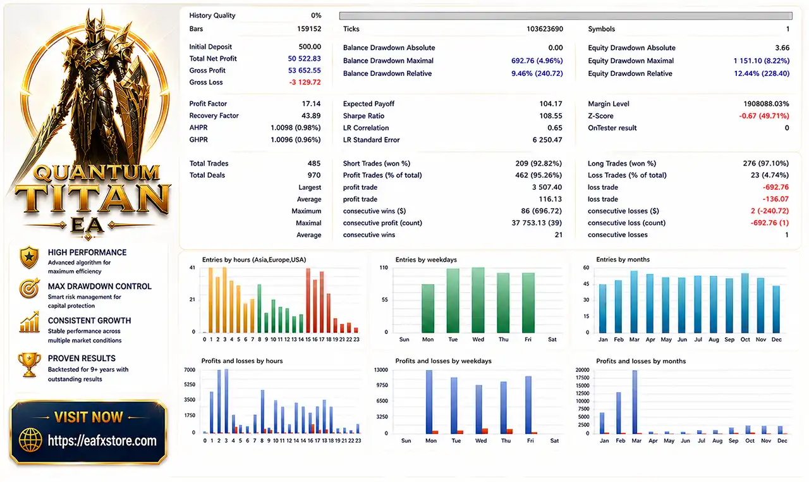Screen dimensions: 809x482
Task: Click the Total Deals value 970
Action: pyautogui.click(x=314, y=175)
